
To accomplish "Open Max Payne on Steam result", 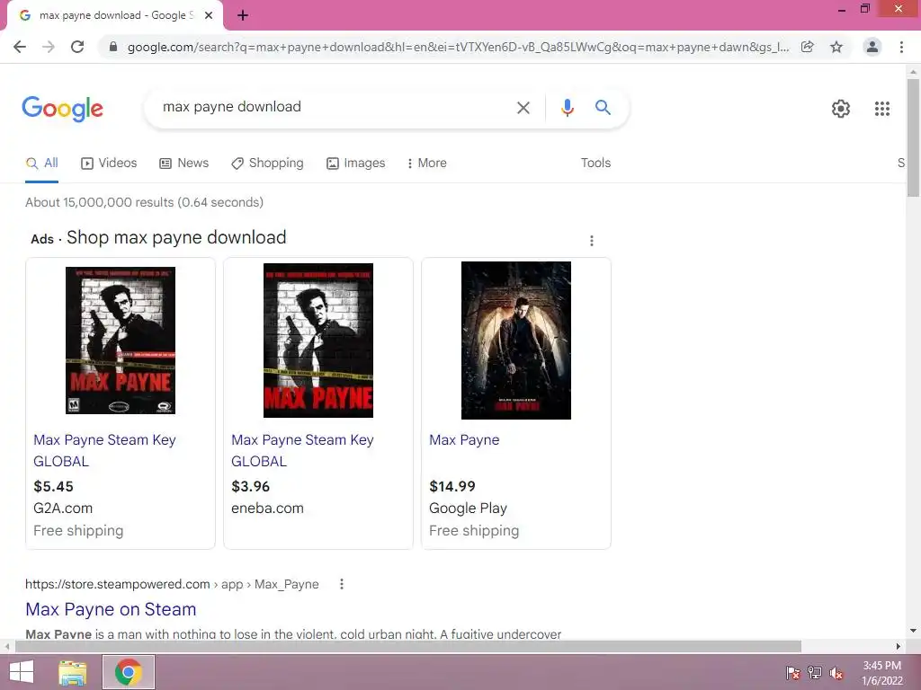I will point(111,610).
